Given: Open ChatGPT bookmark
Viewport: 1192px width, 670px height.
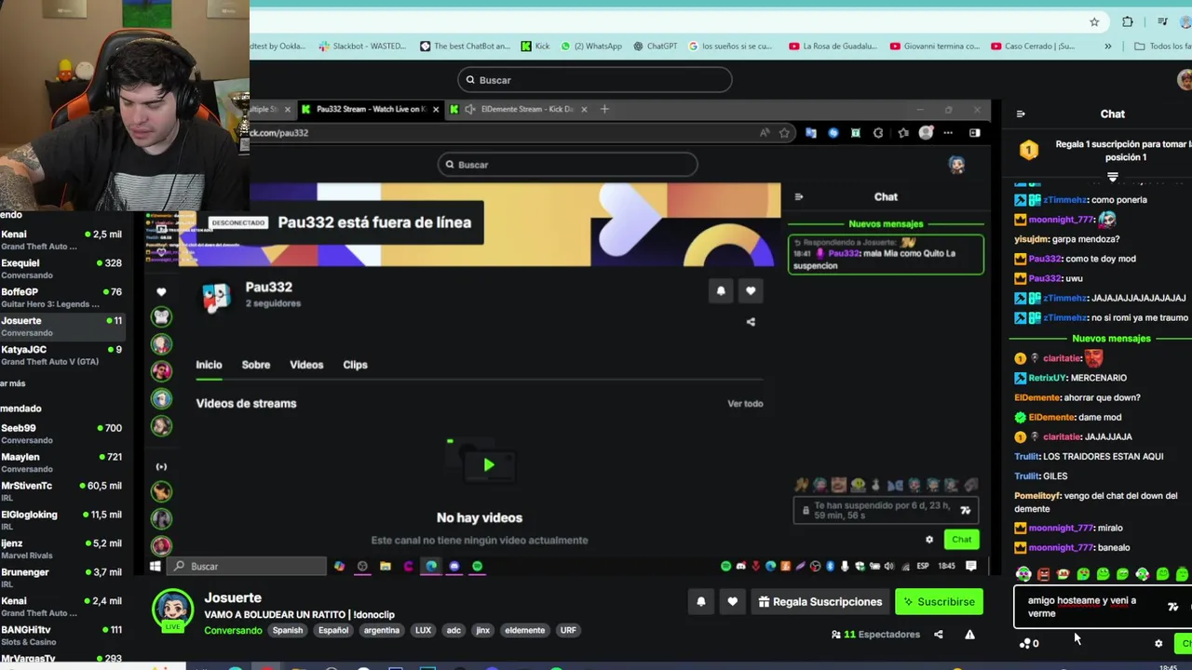Looking at the screenshot, I should (656, 46).
